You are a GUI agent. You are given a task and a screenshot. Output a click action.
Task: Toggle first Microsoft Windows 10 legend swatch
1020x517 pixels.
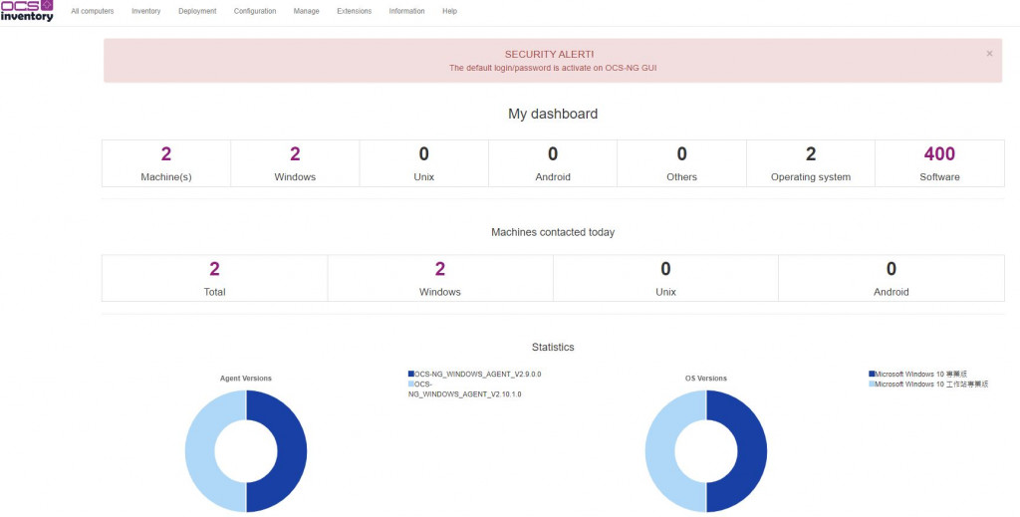(872, 374)
